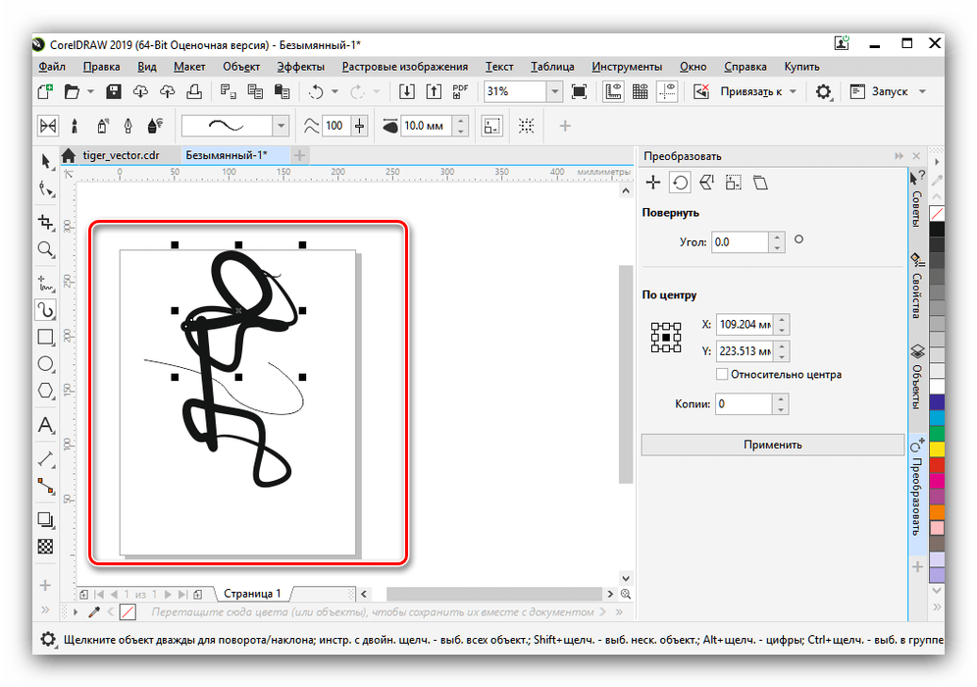Switch to tiger_vector.cdr document tab
Image resolution: width=977 pixels, height=687 pixels.
(120, 155)
